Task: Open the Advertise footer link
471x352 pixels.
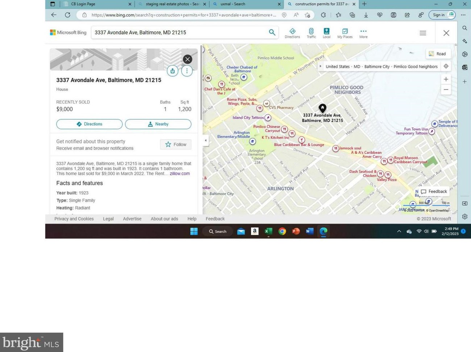Action: 132,219
